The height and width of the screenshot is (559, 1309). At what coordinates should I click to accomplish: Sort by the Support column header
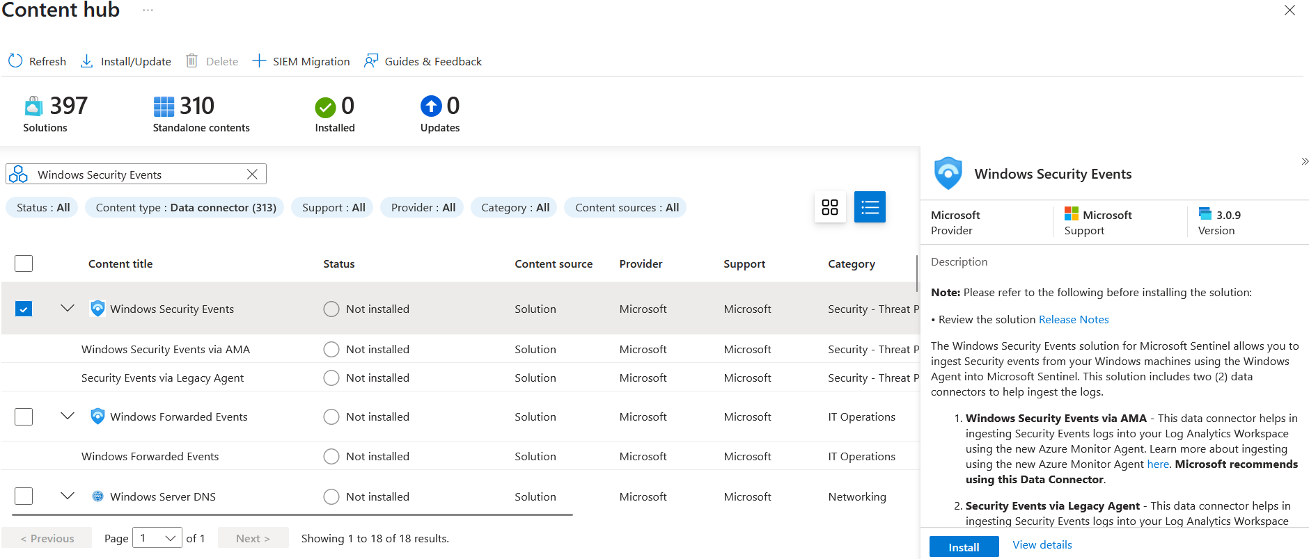click(744, 264)
